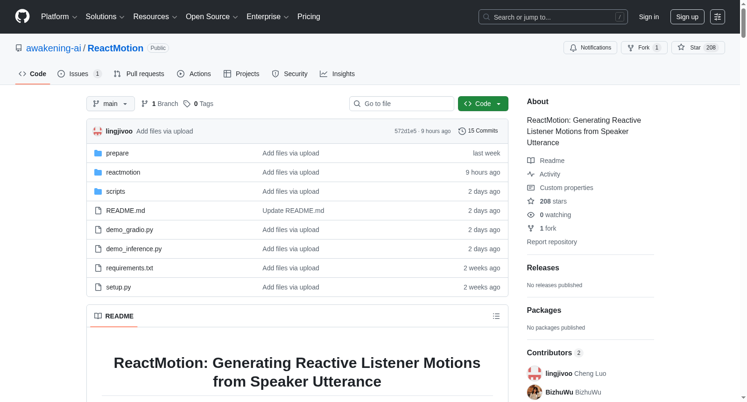View the 15 Commits history link
747x402 pixels.
click(478, 131)
